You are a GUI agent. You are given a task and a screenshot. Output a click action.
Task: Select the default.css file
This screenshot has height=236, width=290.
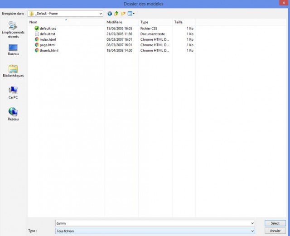pyautogui.click(x=48, y=29)
